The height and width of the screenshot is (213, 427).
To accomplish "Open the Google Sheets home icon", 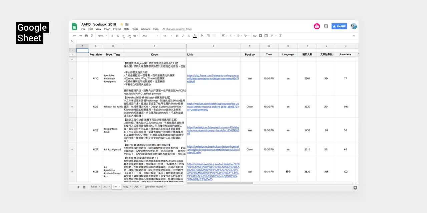I will (x=75, y=26).
